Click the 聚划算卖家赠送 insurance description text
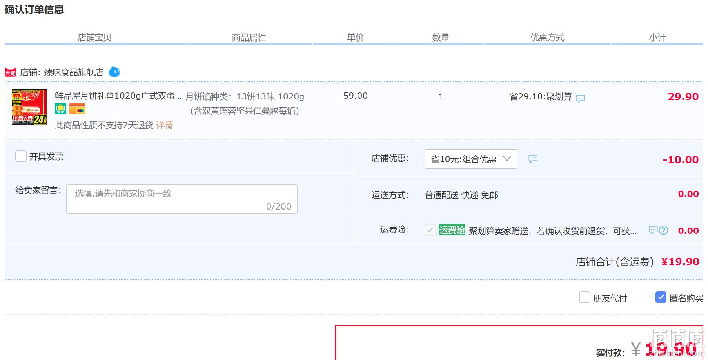Image resolution: width=708 pixels, height=360 pixels. pos(552,231)
